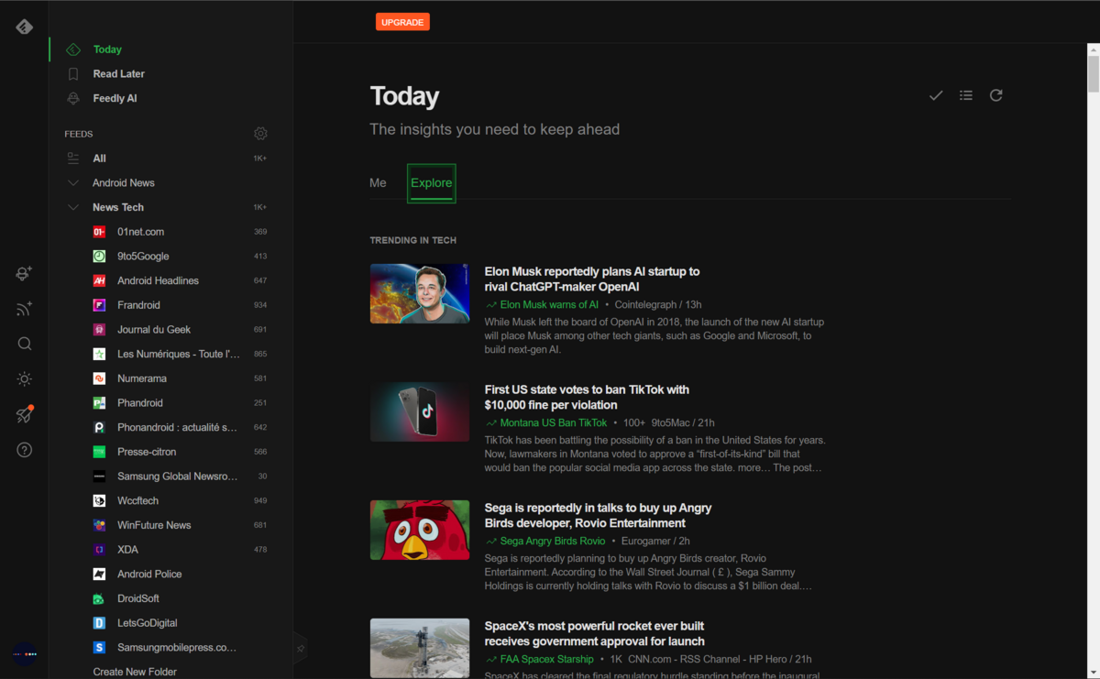Open the TikTok phone thumbnail

pos(420,411)
